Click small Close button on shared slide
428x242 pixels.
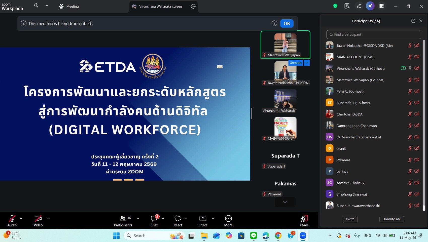220,67
